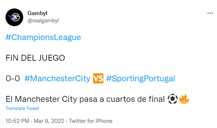Click the soccer ball emoji
The height and width of the screenshot is (128, 217).
click(173, 99)
